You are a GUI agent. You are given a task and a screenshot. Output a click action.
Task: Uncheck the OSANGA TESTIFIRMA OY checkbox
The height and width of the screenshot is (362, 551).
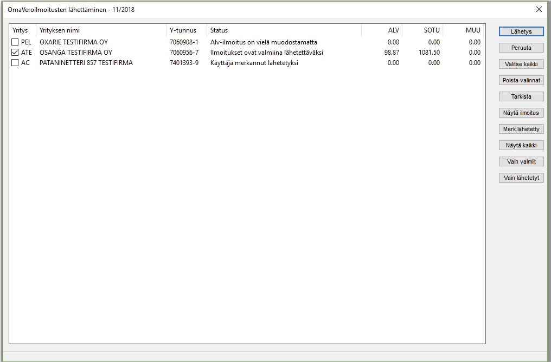(x=15, y=53)
